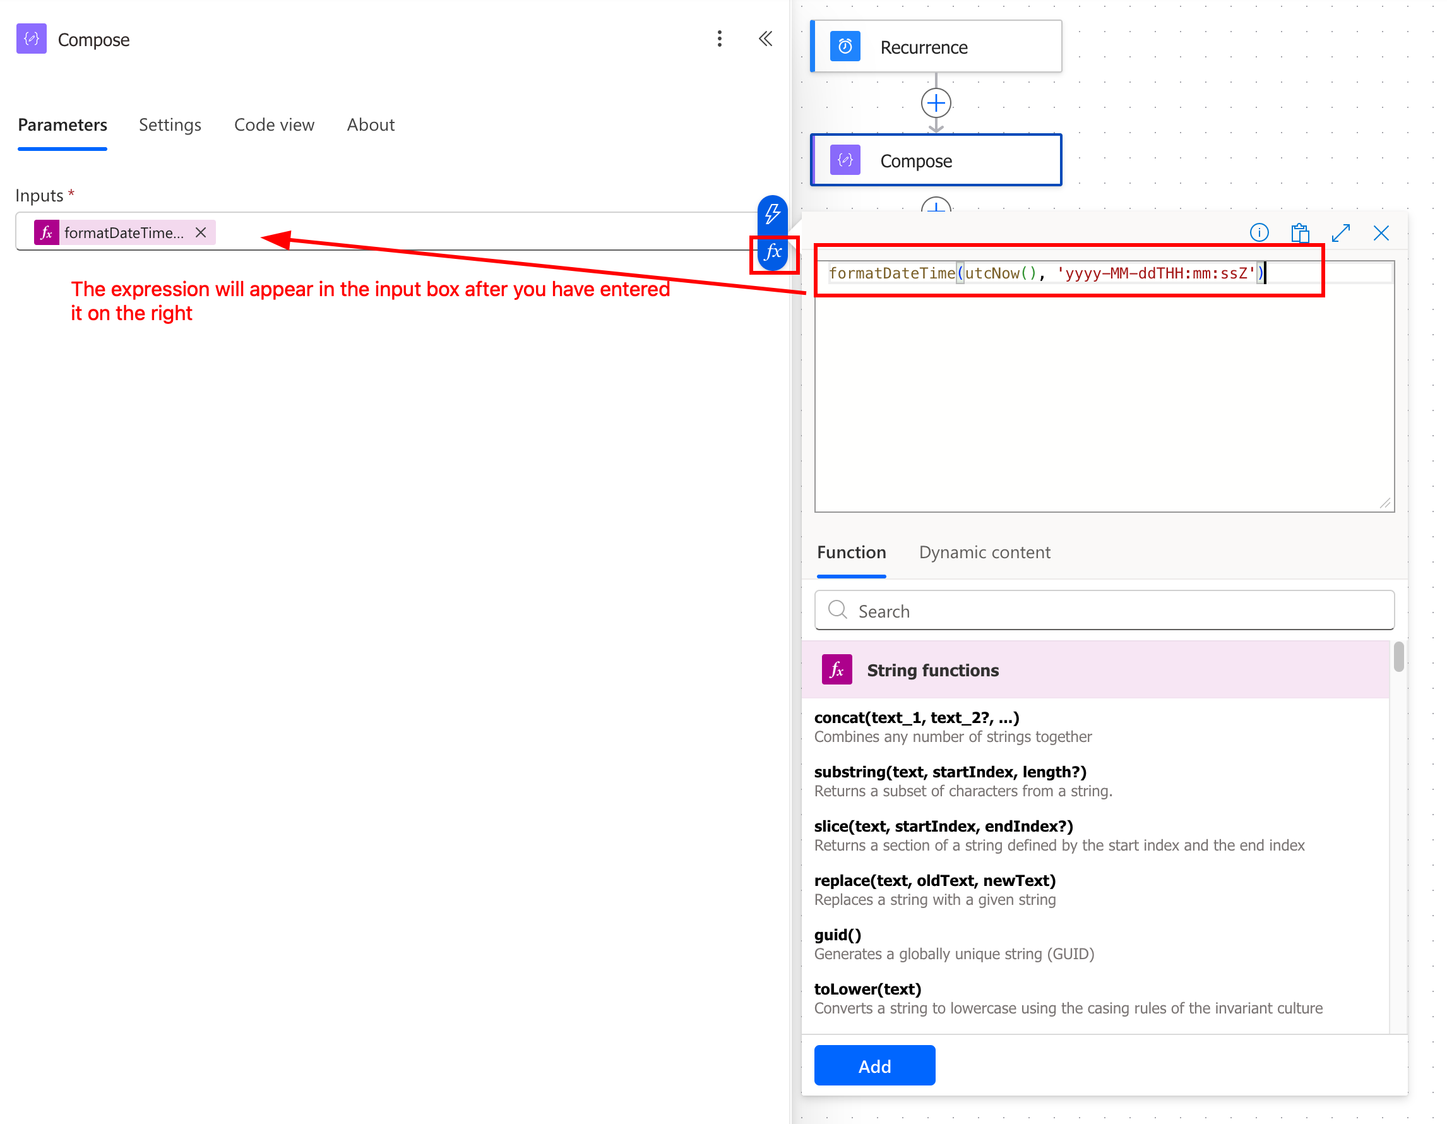Select the Recurrence trigger node
The width and height of the screenshot is (1447, 1124).
[936, 46]
